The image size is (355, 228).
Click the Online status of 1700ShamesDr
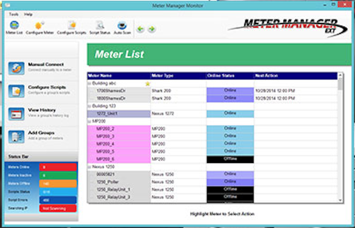point(230,91)
